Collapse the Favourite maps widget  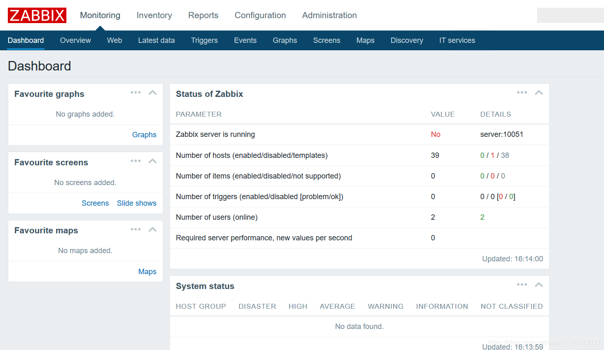(x=153, y=229)
